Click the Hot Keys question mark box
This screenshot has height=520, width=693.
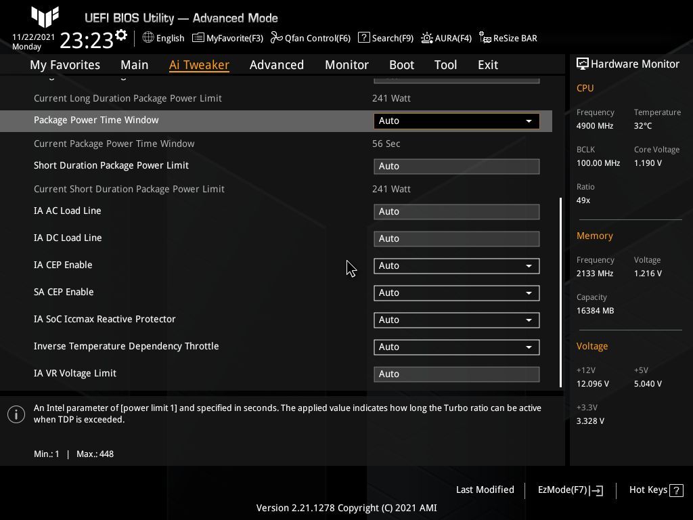[676, 490]
